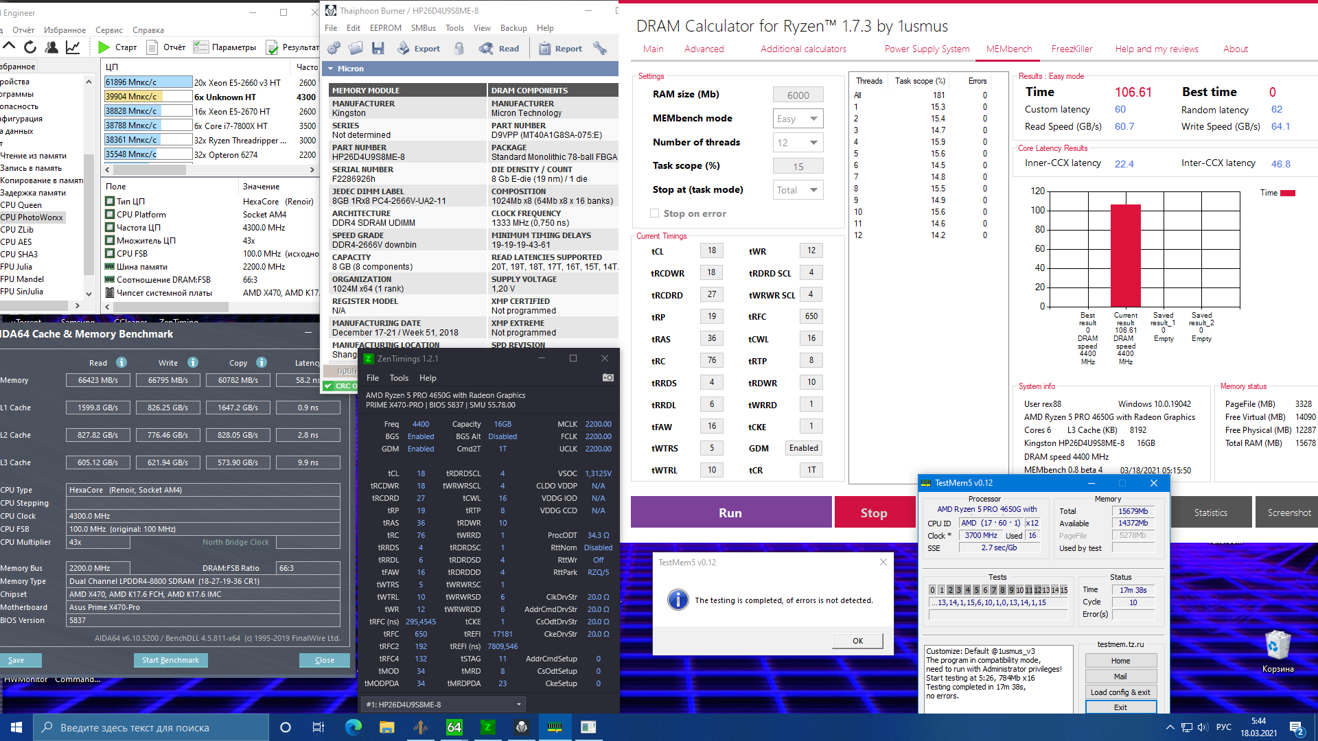Click the Thaiphoon Burner open folder icon
Screen dimensions: 1318x741
[356, 48]
